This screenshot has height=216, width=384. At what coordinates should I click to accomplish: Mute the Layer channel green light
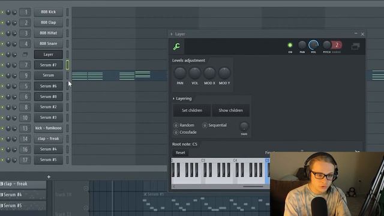pyautogui.click(x=2, y=55)
